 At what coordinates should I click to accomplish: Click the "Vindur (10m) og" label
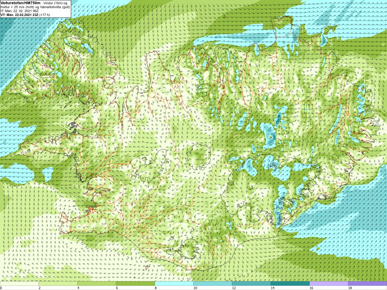coord(55,3)
